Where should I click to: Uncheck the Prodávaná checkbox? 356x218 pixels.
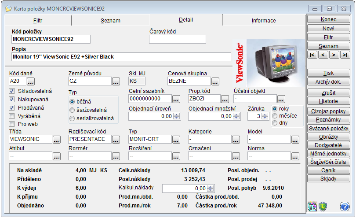point(11,108)
